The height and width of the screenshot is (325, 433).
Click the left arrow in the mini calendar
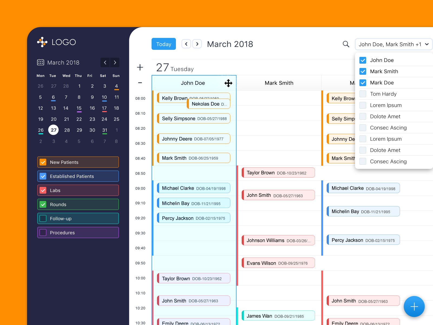pos(105,63)
